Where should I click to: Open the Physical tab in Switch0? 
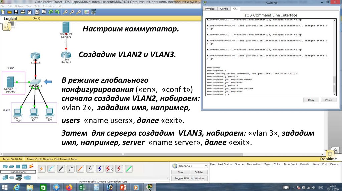click(210, 9)
